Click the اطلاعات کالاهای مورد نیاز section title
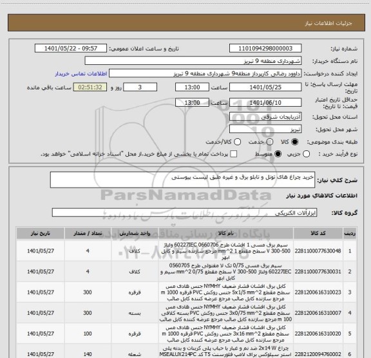This screenshot has height=358, width=371. 321,195
